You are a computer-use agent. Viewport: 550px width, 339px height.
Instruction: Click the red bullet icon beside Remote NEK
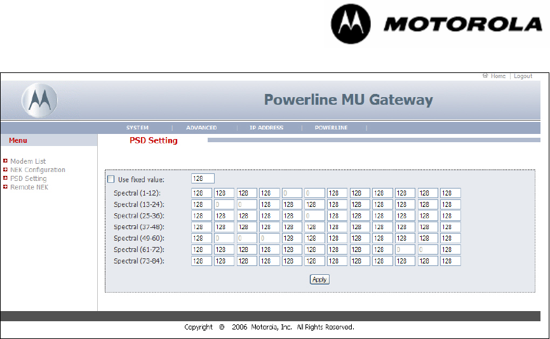[5, 187]
